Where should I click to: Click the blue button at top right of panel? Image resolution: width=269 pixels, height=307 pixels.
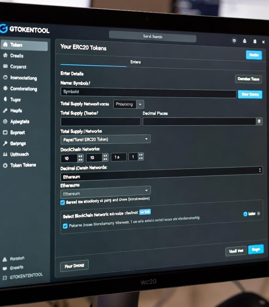coord(254,55)
